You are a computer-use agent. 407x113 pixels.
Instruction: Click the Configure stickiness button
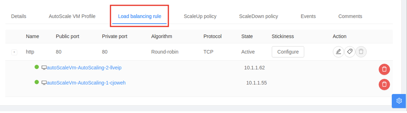coord(288,52)
